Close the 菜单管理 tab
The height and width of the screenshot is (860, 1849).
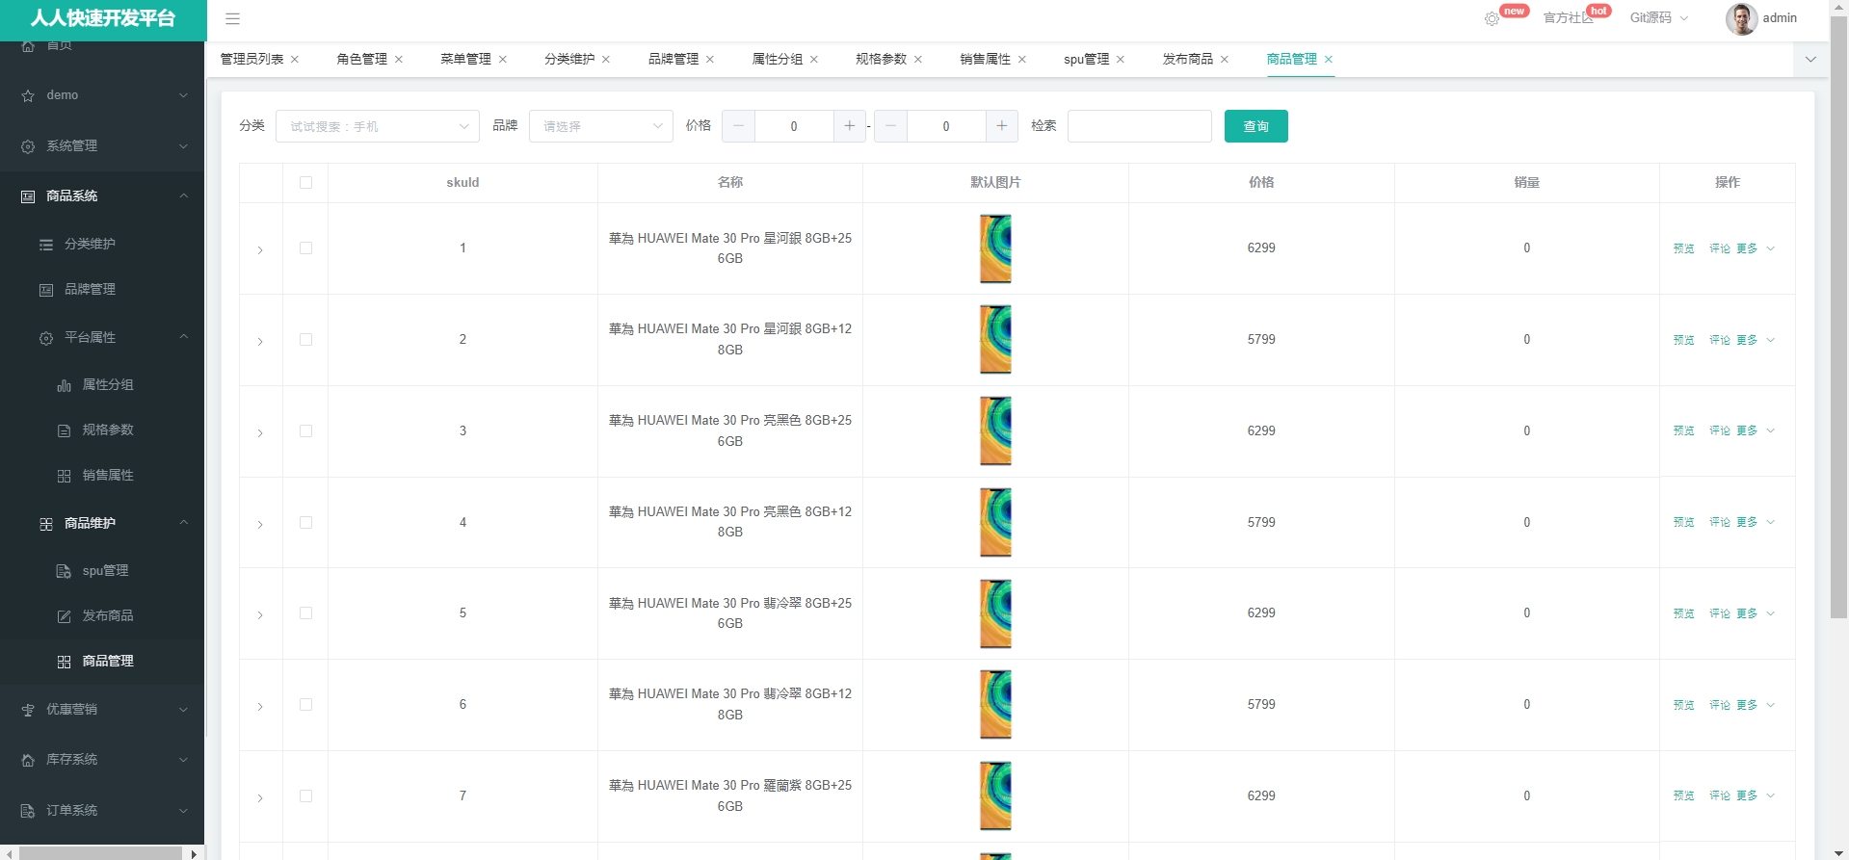503,60
